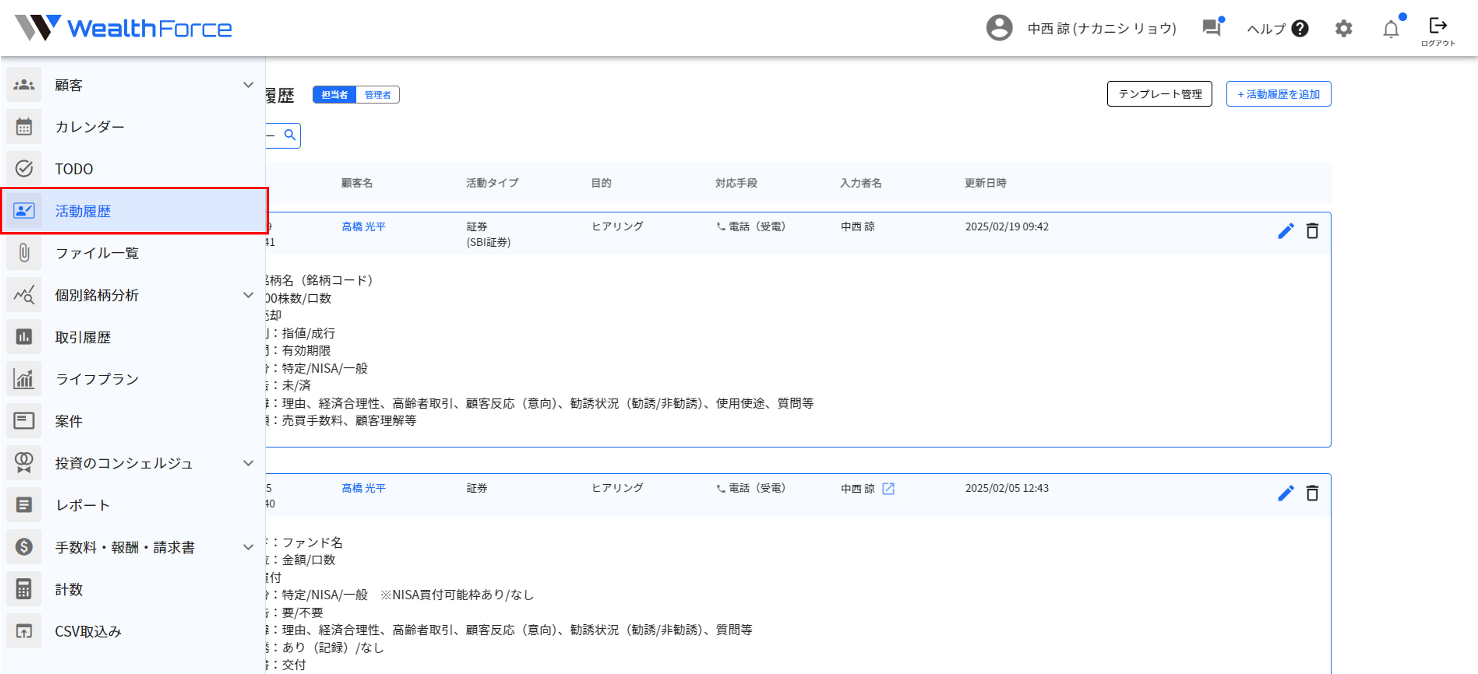1478x674 pixels.
Task: Go to TODO in sidebar
Action: (x=74, y=169)
